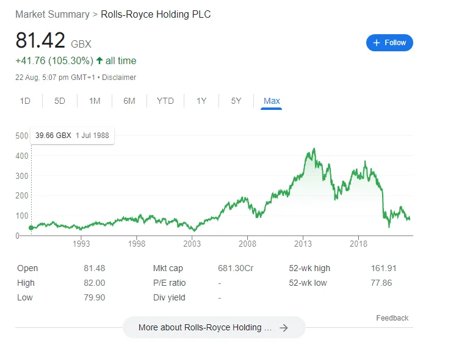Click the 81.42 current price
The height and width of the screenshot is (345, 459).
coord(40,40)
